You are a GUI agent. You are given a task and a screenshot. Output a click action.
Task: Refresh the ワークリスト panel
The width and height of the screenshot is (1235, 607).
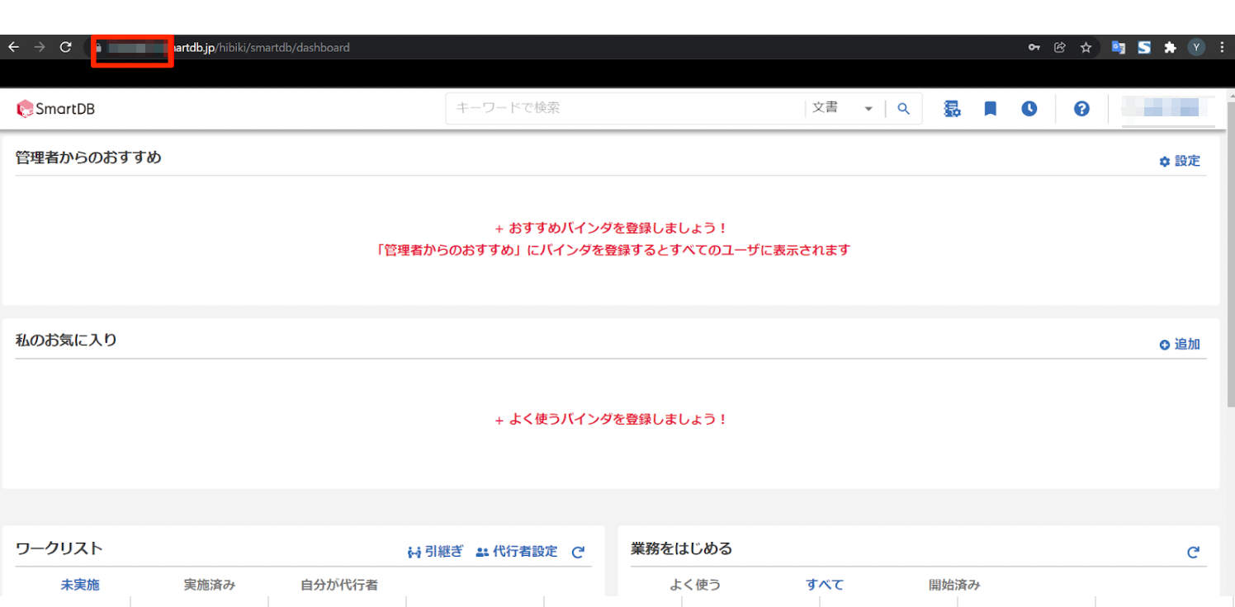tap(578, 552)
